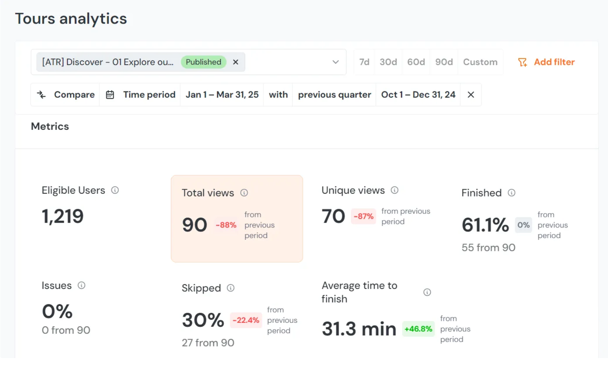Select the Total views metric card
608x365 pixels.
[237, 219]
